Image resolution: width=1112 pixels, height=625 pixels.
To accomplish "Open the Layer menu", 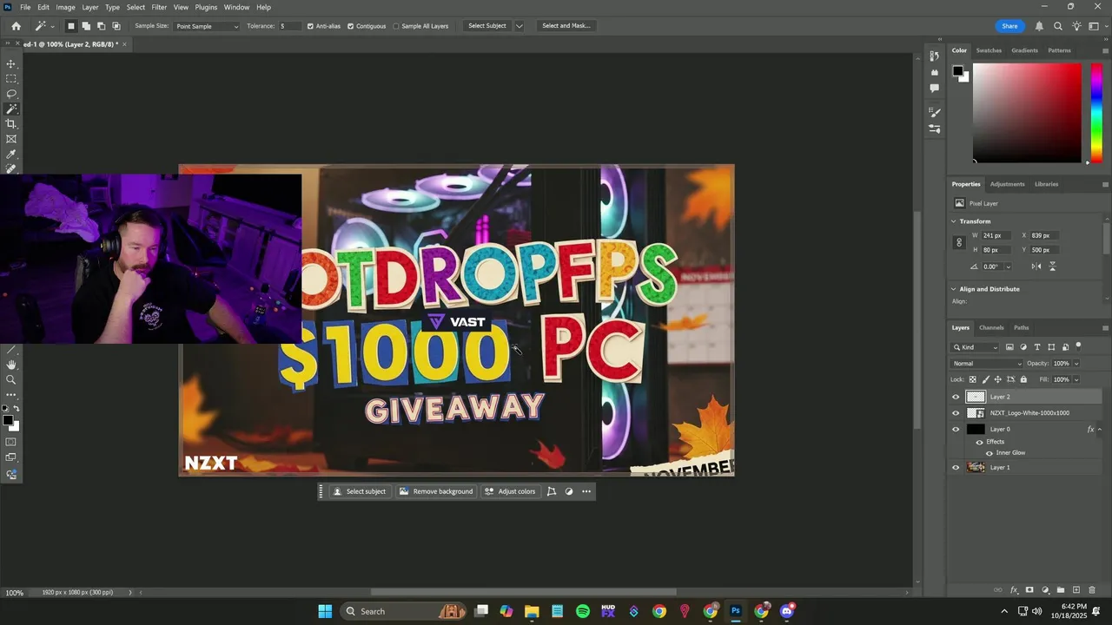I will 90,7.
